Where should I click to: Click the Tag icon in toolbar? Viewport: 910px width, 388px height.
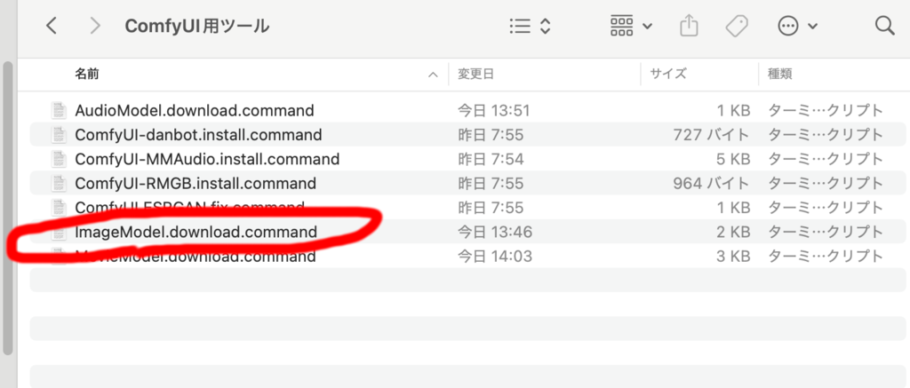pos(737,26)
